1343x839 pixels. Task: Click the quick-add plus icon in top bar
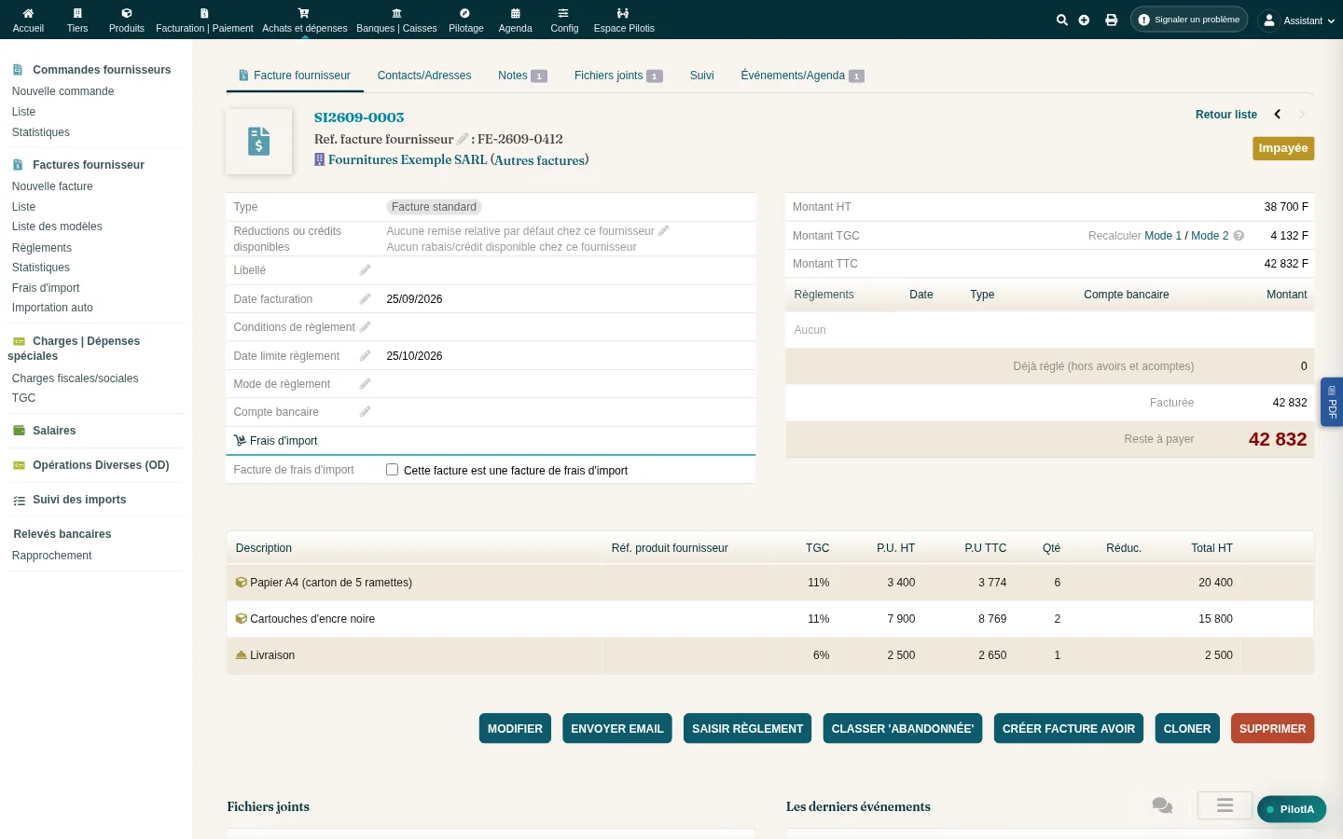(x=1084, y=20)
